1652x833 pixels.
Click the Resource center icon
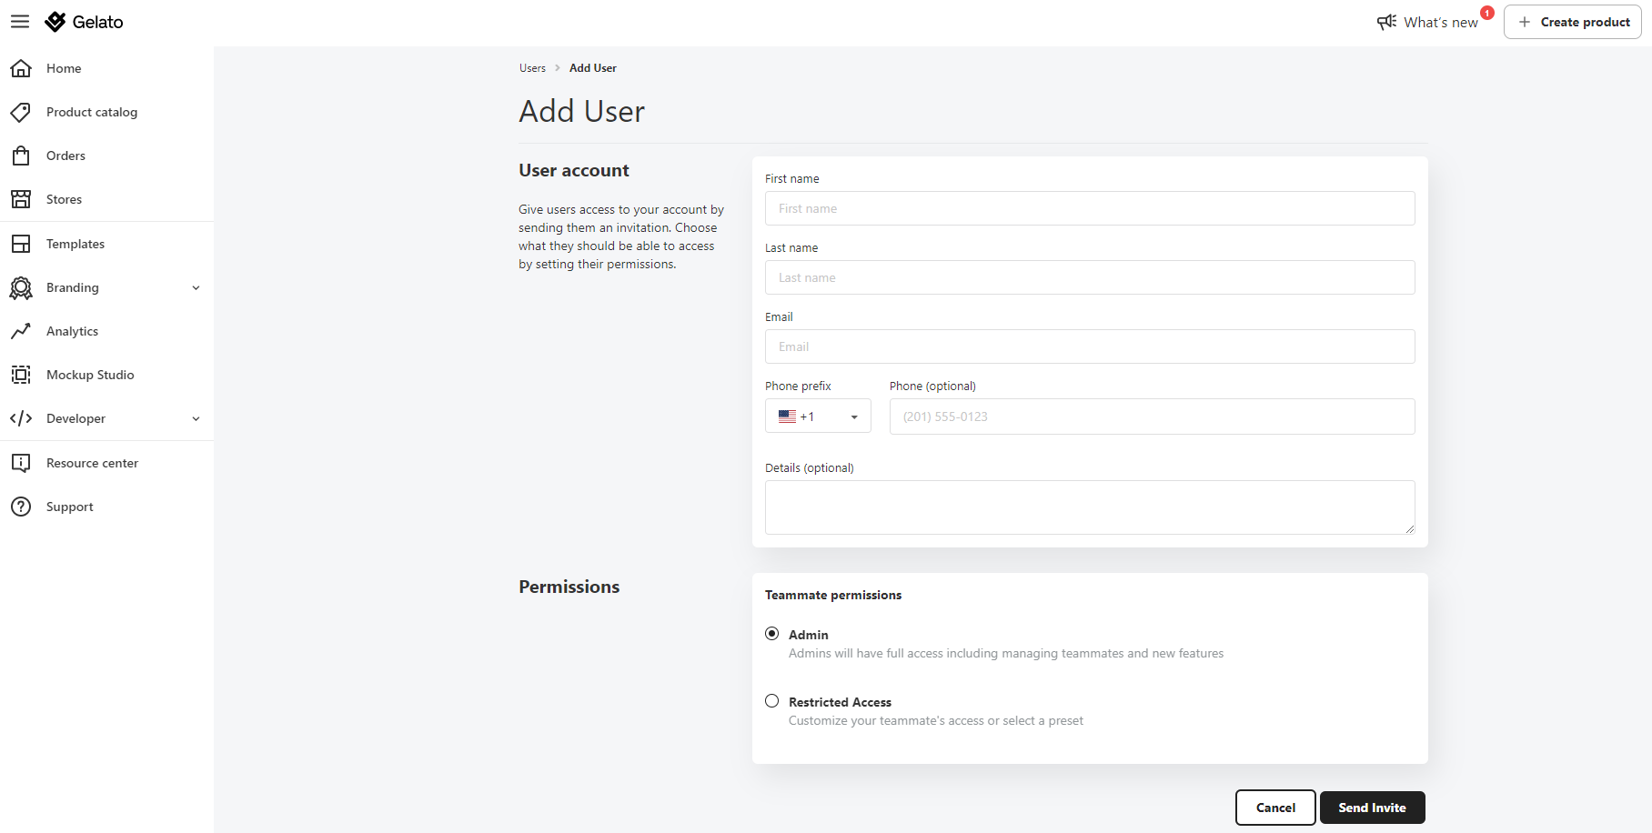(21, 463)
